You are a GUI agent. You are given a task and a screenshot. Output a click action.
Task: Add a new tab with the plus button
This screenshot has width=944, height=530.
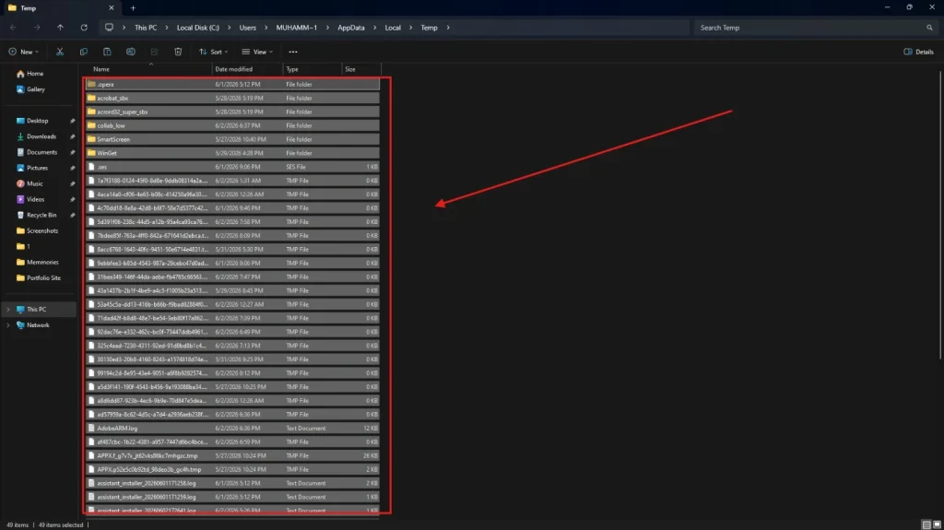133,8
